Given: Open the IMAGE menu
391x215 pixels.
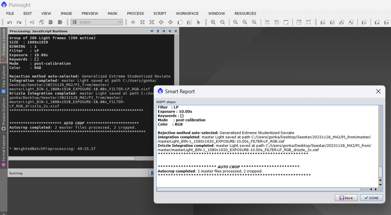Looking at the screenshot, I should click(x=66, y=13).
